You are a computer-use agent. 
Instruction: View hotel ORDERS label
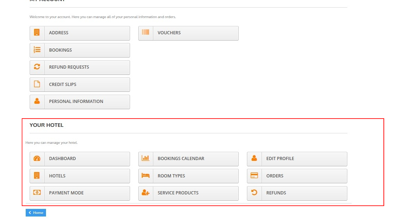tap(275, 176)
